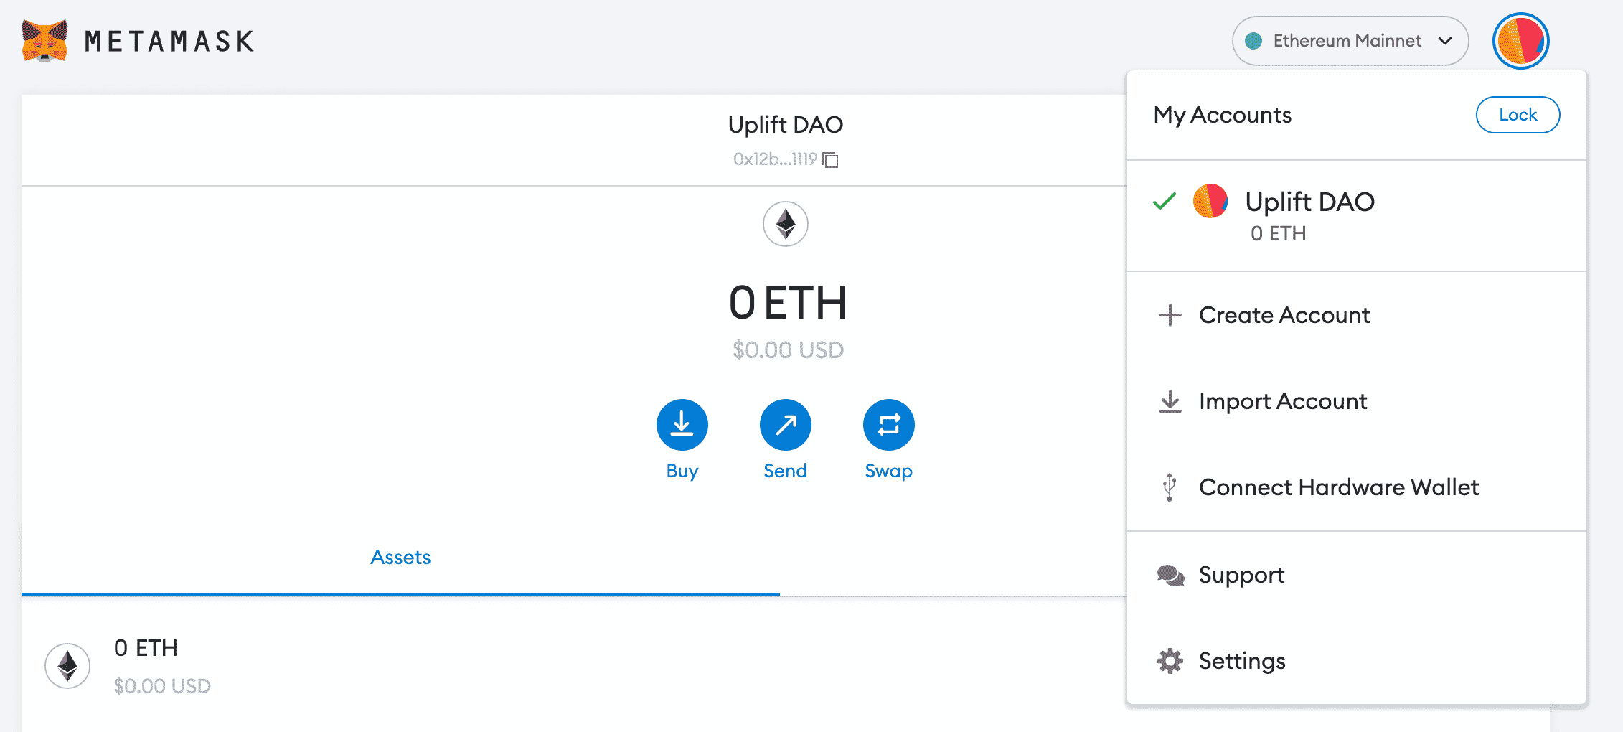The width and height of the screenshot is (1623, 732).
Task: Copy the address using the copy icon
Action: (x=831, y=159)
